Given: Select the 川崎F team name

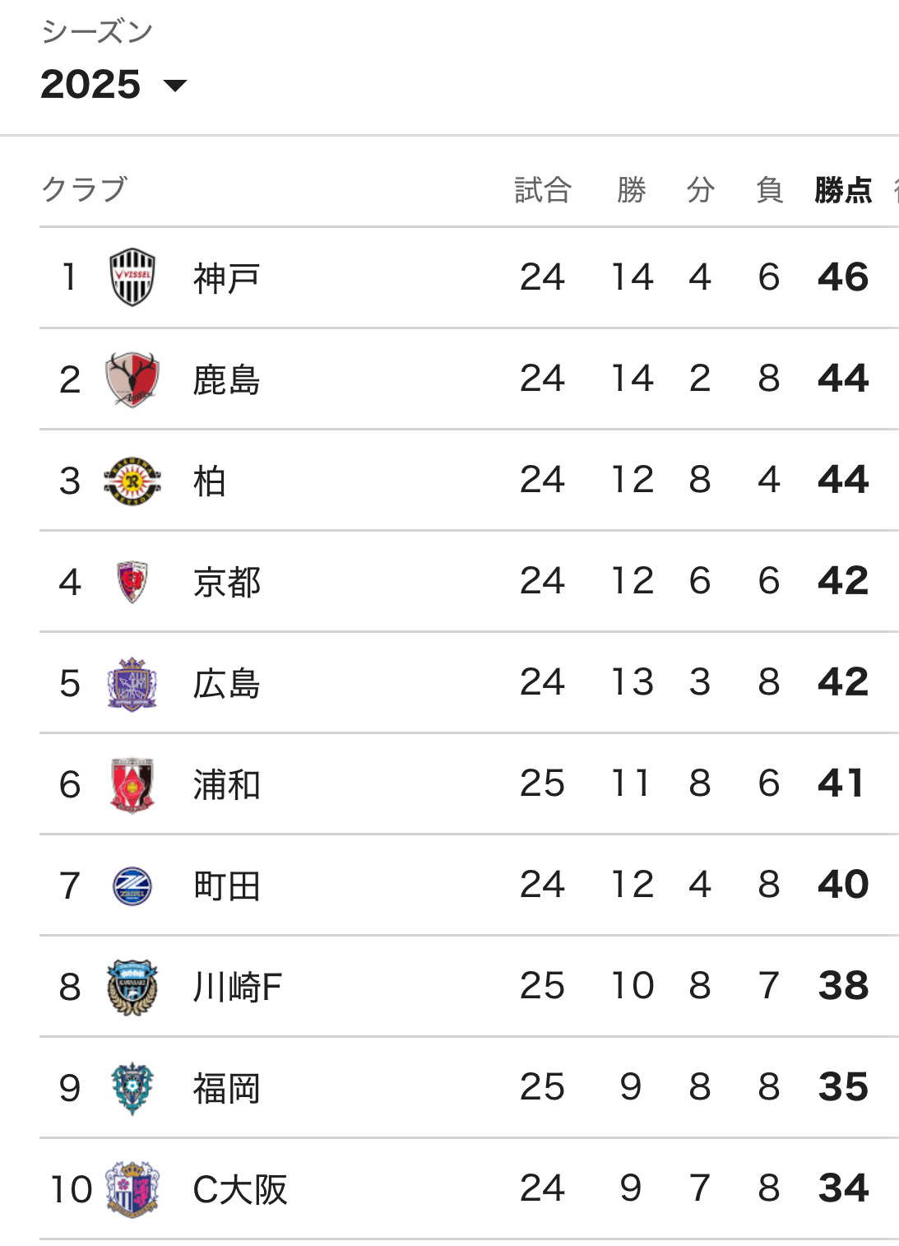Looking at the screenshot, I should (x=237, y=987).
